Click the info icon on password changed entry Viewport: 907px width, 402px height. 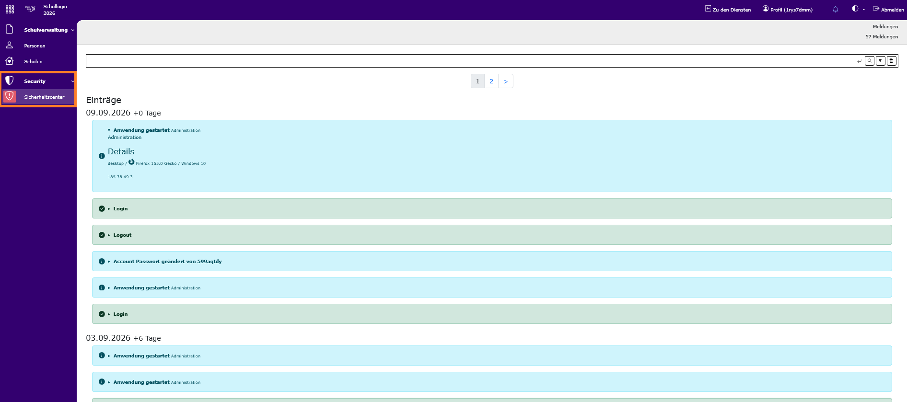pos(102,262)
